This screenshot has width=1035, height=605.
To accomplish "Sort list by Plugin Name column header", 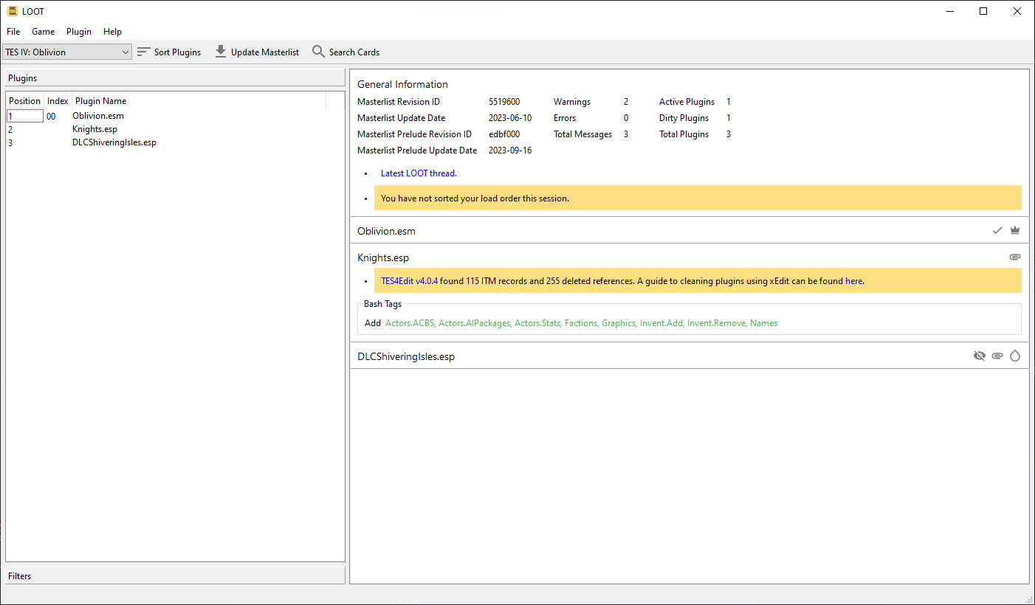I will [x=199, y=101].
